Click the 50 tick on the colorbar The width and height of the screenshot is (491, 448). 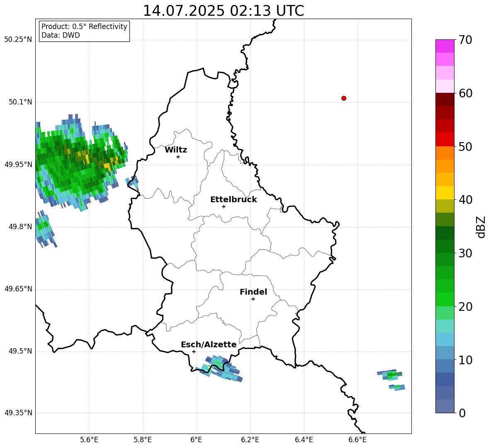pos(465,146)
